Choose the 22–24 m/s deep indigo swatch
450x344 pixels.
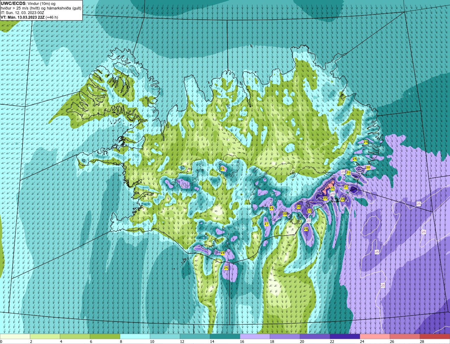pyautogui.click(x=345, y=336)
